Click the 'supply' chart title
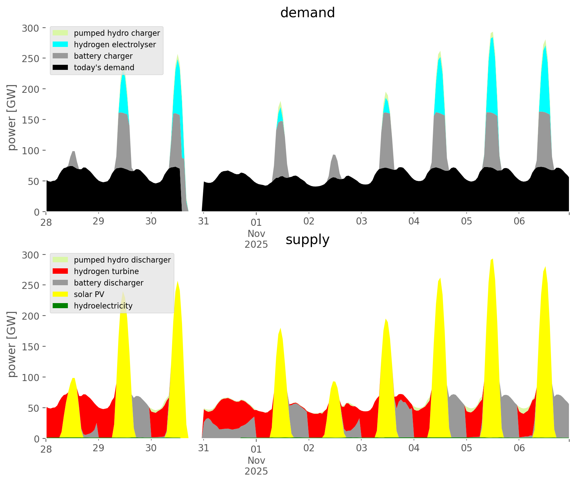Screen dimensions: 576x483 307,240
